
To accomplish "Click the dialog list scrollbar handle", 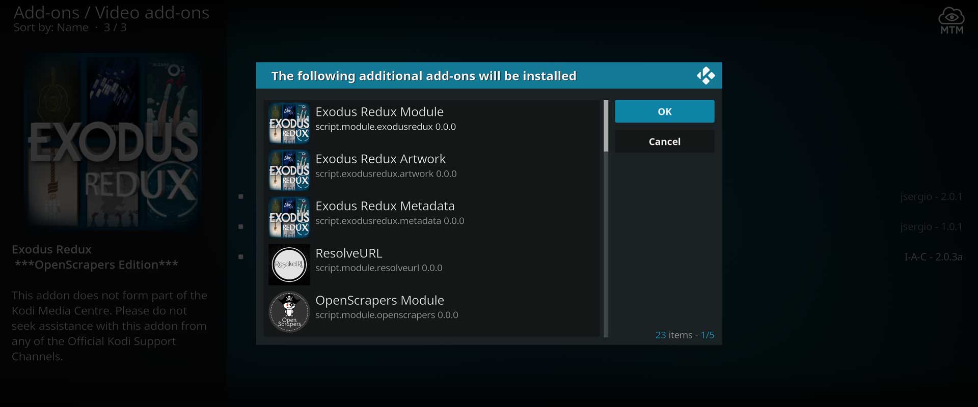I will [x=606, y=126].
